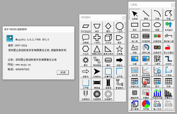177x114 pixels.
Task: Toggle the 常用图符 common symbols button
Action: tap(169, 26)
